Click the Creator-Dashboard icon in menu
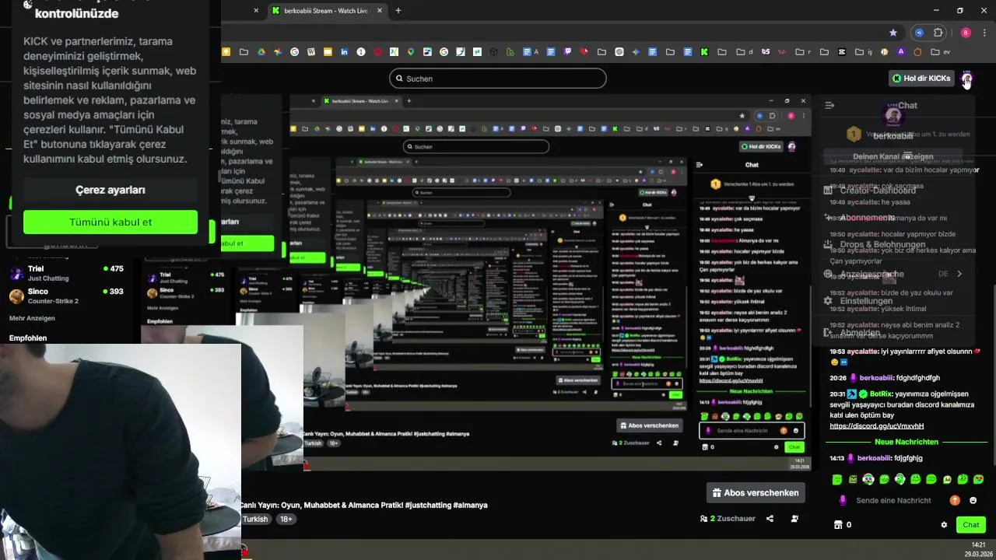The height and width of the screenshot is (560, 996). [828, 191]
